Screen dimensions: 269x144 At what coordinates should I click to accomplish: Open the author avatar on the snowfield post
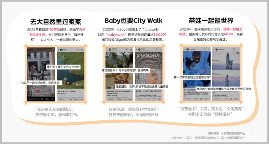tap(217, 49)
